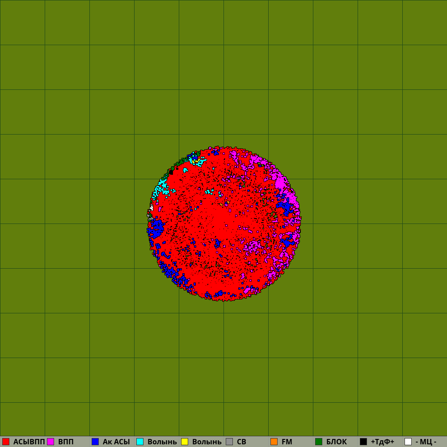
Task: Click the magenta ВПП legend swatch
Action: click(x=51, y=442)
